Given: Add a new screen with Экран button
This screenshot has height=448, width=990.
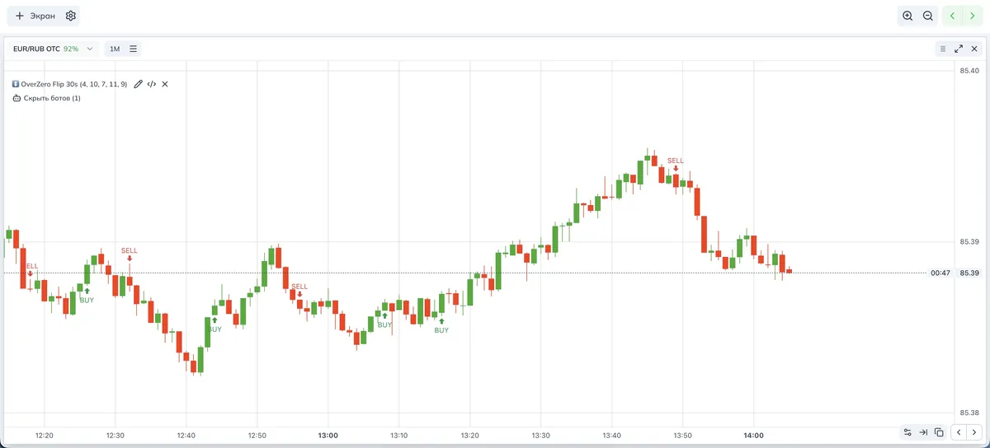Looking at the screenshot, I should pos(35,16).
